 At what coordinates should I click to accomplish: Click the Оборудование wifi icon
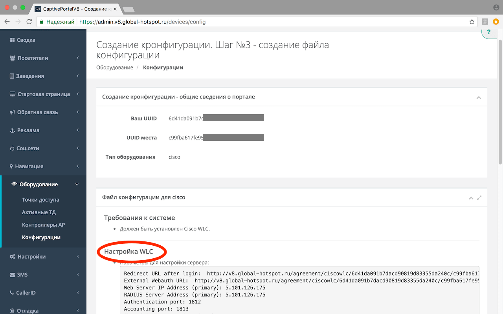pyautogui.click(x=15, y=184)
